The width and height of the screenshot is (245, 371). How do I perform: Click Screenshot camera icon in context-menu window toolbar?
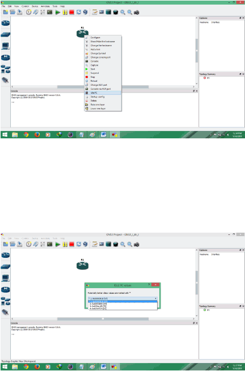[x=136, y=12]
